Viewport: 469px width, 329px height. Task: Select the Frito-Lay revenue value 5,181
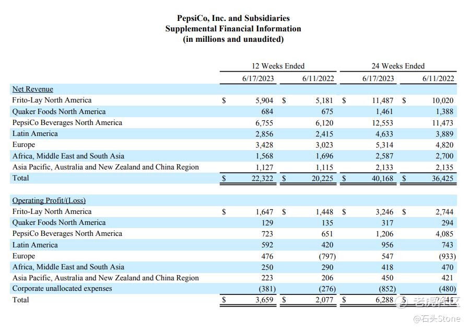(324, 100)
